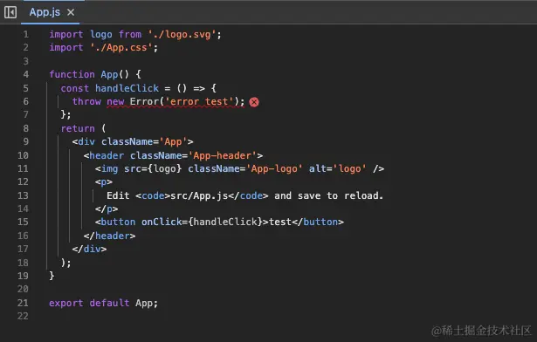
Task: Click src={logo} attribute on img tag
Action: (153, 168)
